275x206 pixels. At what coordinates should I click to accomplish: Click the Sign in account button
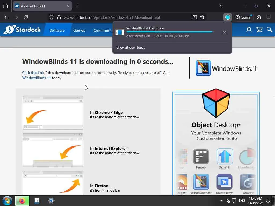click(243, 17)
